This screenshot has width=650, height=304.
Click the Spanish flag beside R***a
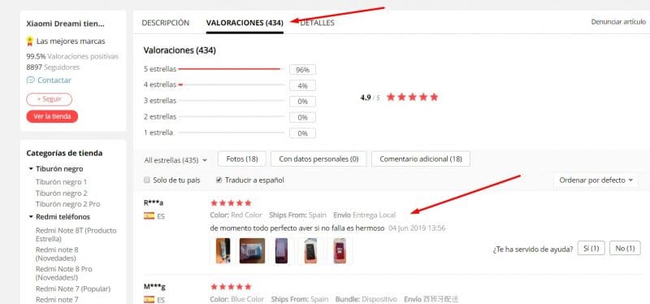[x=149, y=215]
